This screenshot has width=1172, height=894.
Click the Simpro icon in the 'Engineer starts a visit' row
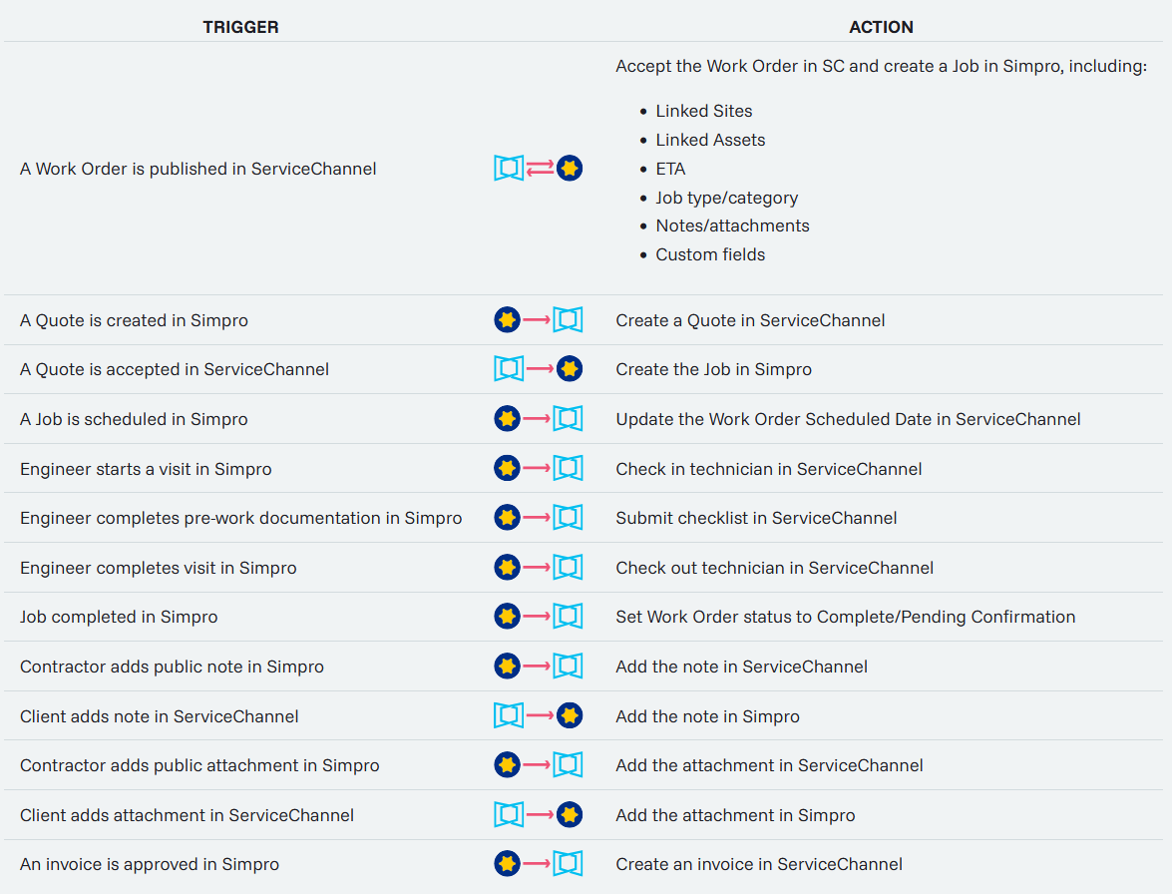[508, 468]
